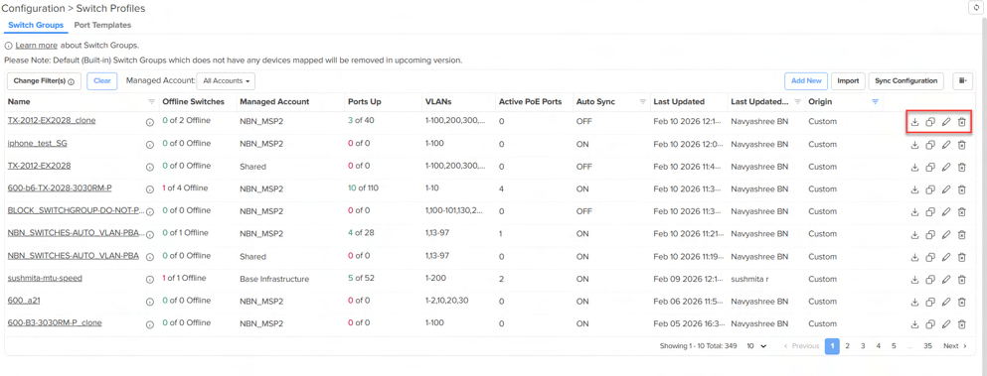Open the active Origin column filter
Screen dimensions: 987x376
pyautogui.click(x=875, y=102)
